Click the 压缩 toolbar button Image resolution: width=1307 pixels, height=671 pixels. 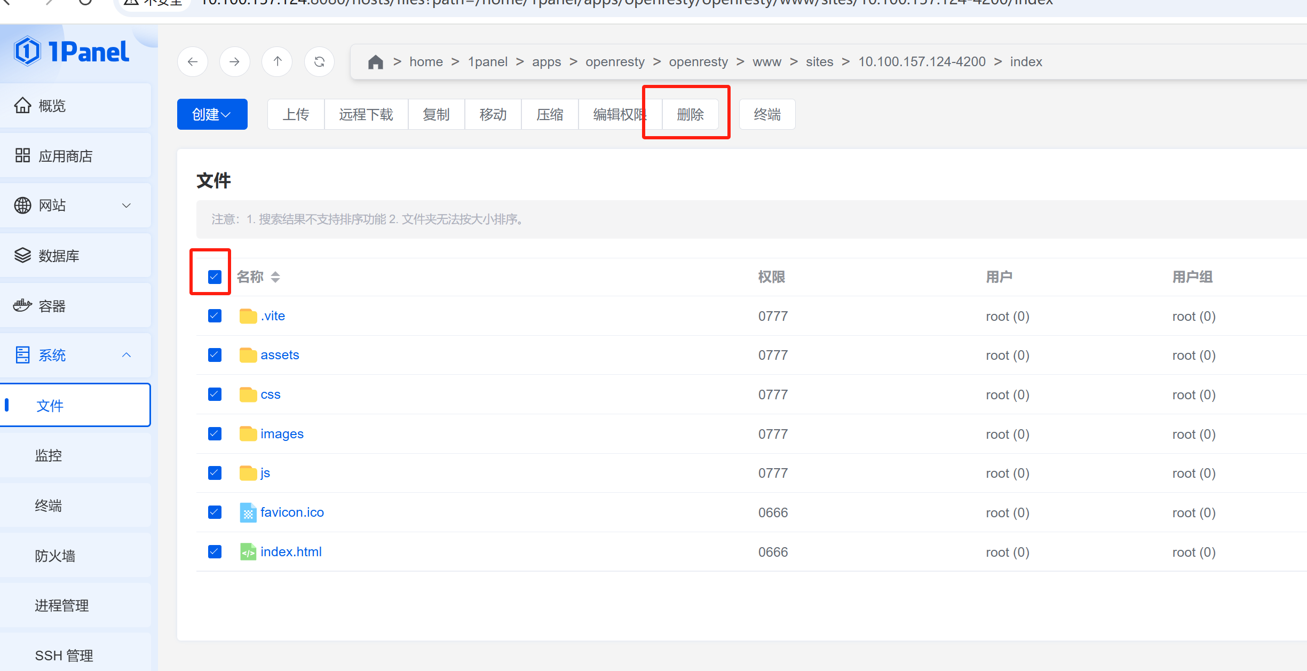click(550, 114)
